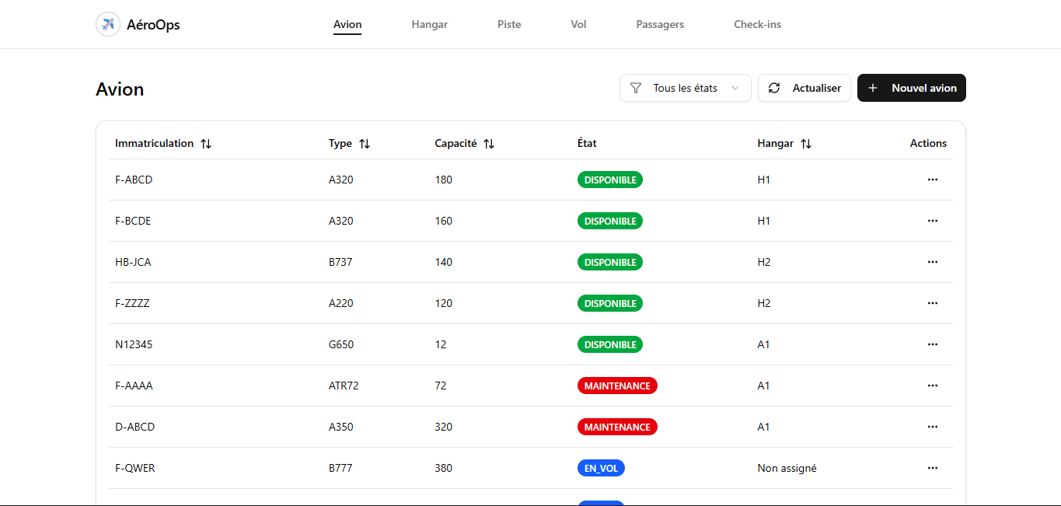
Task: Toggle the Type column sort arrows
Action: click(x=365, y=143)
